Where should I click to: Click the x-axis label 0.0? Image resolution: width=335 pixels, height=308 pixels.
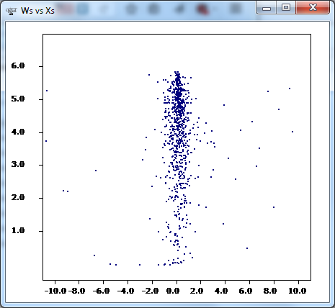click(173, 291)
